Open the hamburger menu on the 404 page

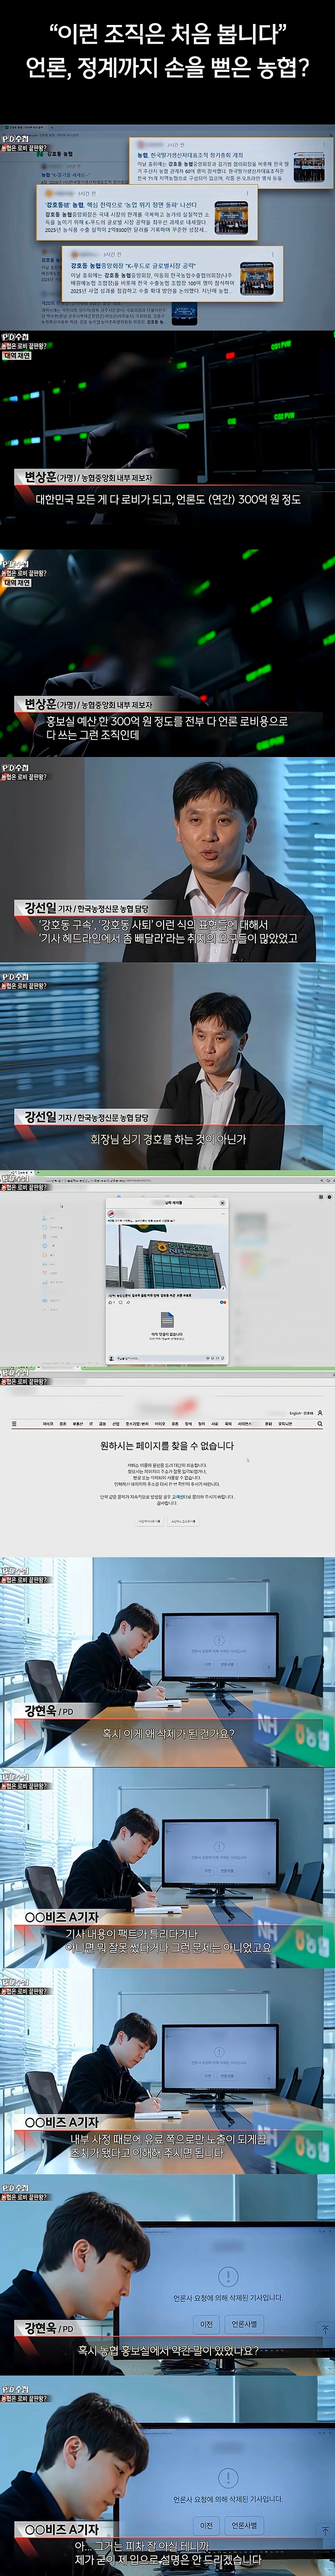tap(13, 1423)
